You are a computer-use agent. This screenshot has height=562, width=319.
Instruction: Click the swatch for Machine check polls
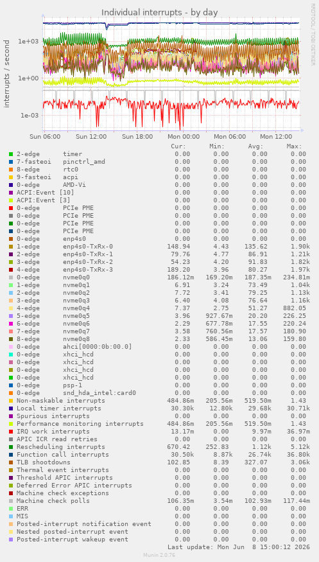11,501
